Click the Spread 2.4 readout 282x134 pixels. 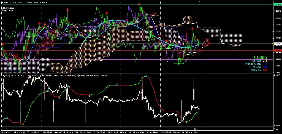click(260, 61)
